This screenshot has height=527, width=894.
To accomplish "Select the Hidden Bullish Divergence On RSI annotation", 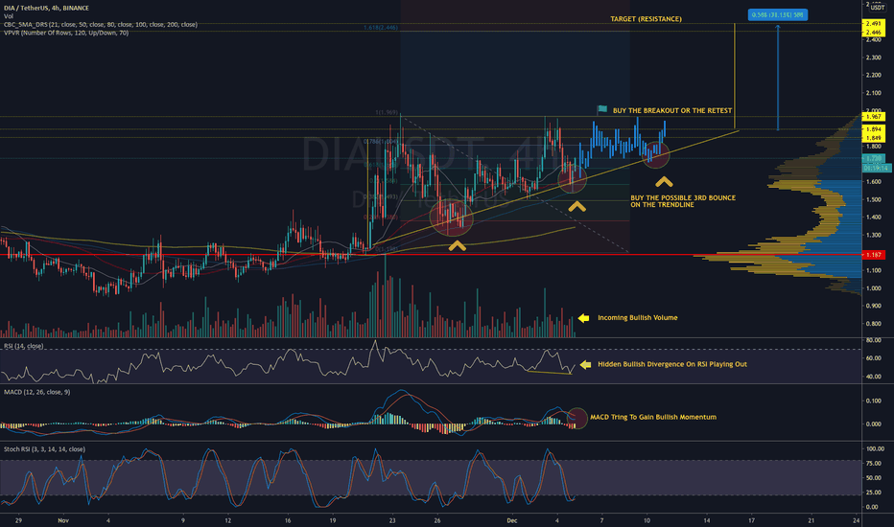I will pos(672,364).
